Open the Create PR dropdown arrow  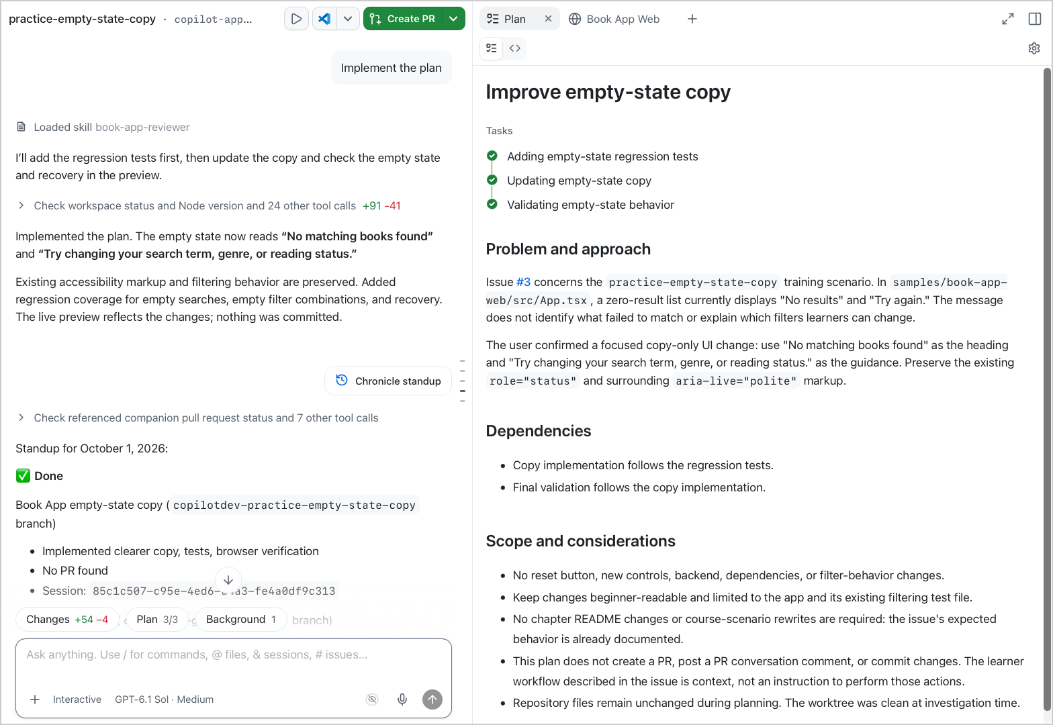pos(454,19)
